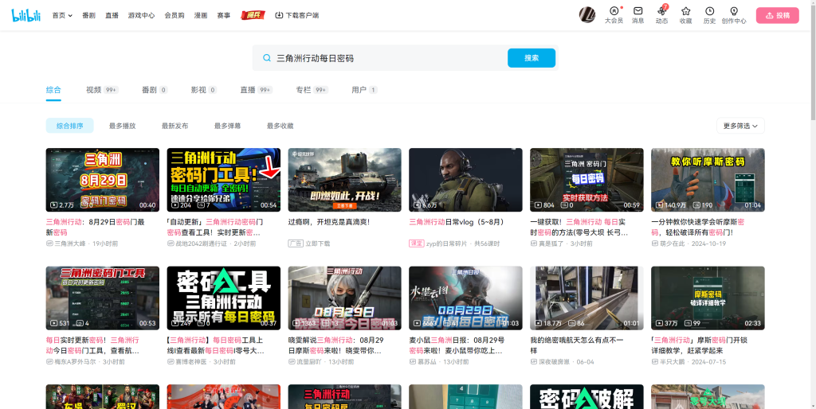Switch to the 直播 results tab
816x409 pixels.
(256, 90)
